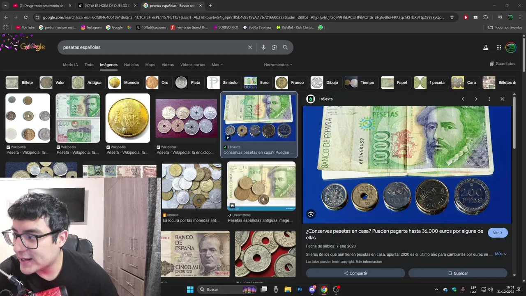Select the Modo IA tab
Viewport: 526px width, 296px height.
tap(70, 65)
